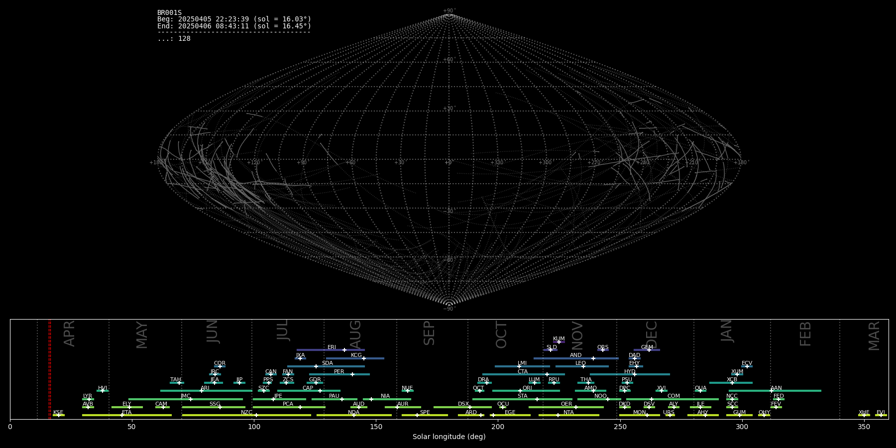Click the ERI shower label

click(x=332, y=347)
